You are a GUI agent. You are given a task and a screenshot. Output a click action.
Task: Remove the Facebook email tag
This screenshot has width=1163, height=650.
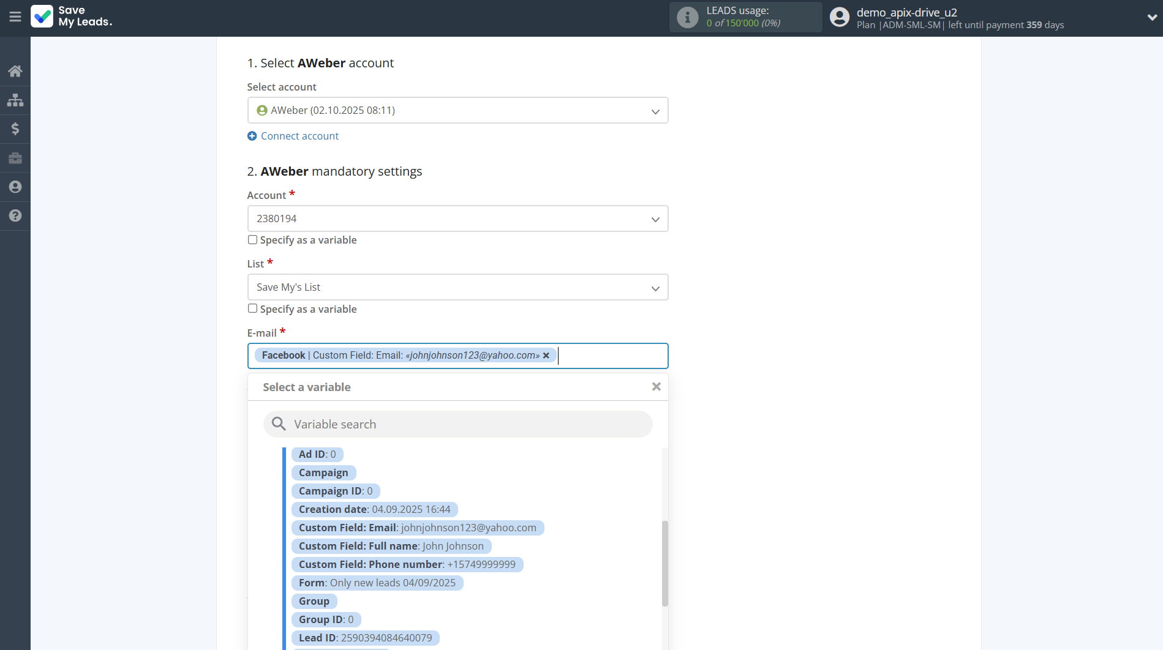point(546,356)
